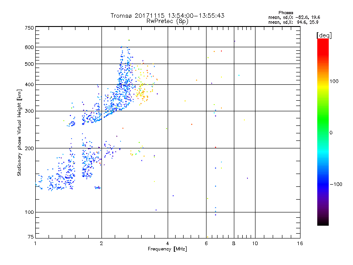Click the phase colorbar gradient
This screenshot has height=265, width=353.
pos(323,132)
